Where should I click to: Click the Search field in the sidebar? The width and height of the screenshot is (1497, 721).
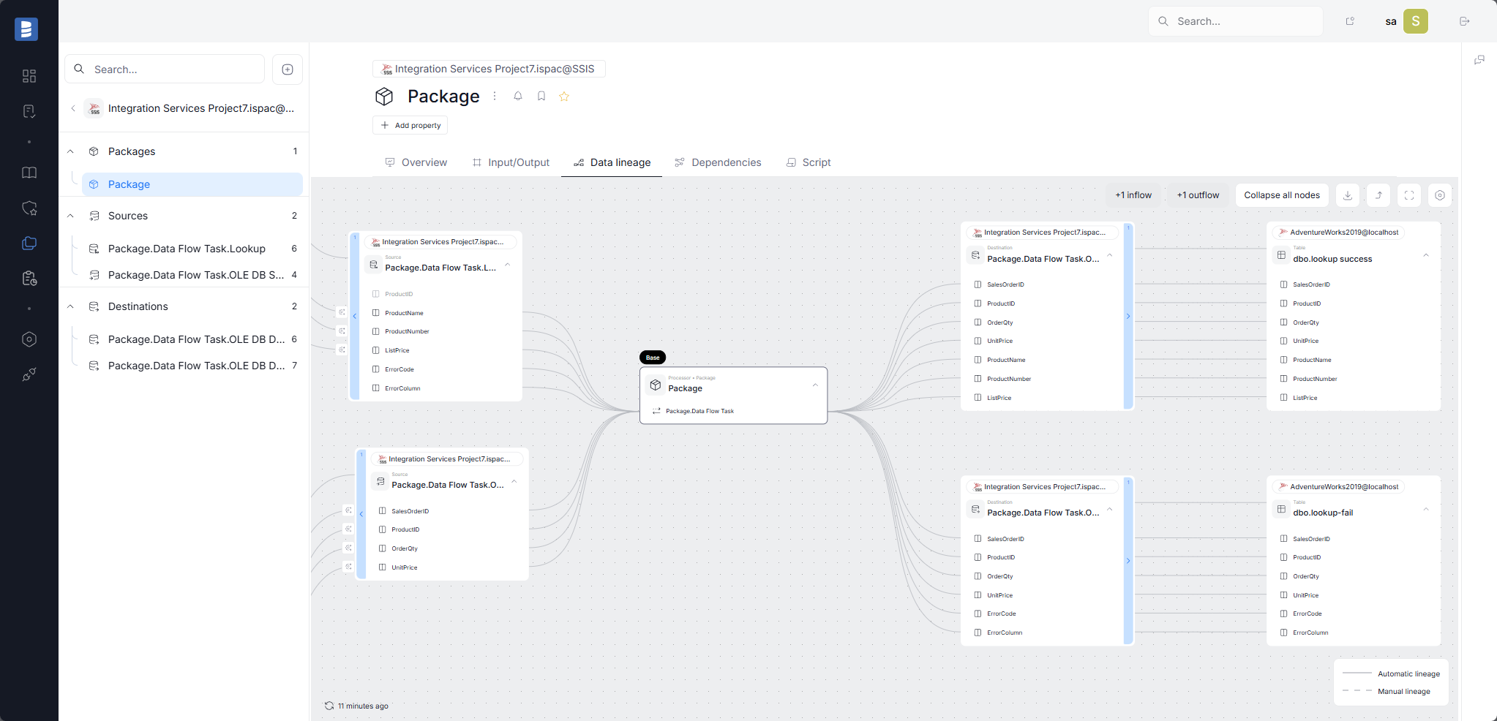pos(165,69)
